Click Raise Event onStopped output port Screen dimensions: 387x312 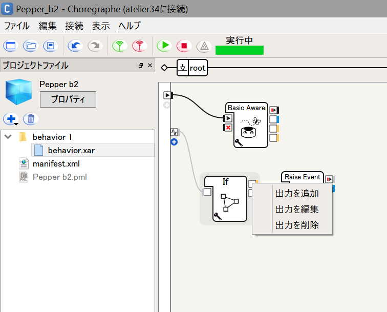coord(329,179)
